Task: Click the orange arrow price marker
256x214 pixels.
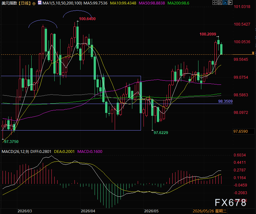Action: tap(253, 53)
